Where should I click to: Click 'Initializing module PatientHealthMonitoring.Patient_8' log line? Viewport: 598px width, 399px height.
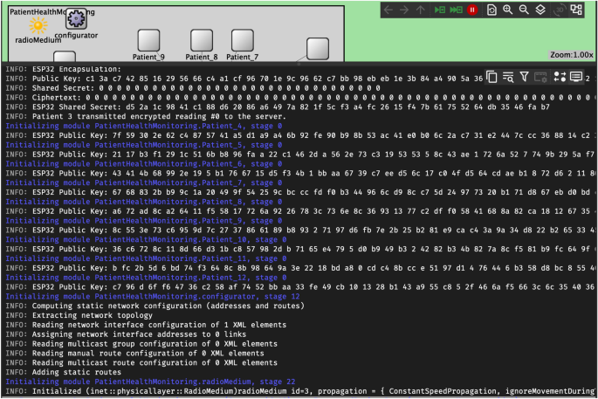(144, 202)
